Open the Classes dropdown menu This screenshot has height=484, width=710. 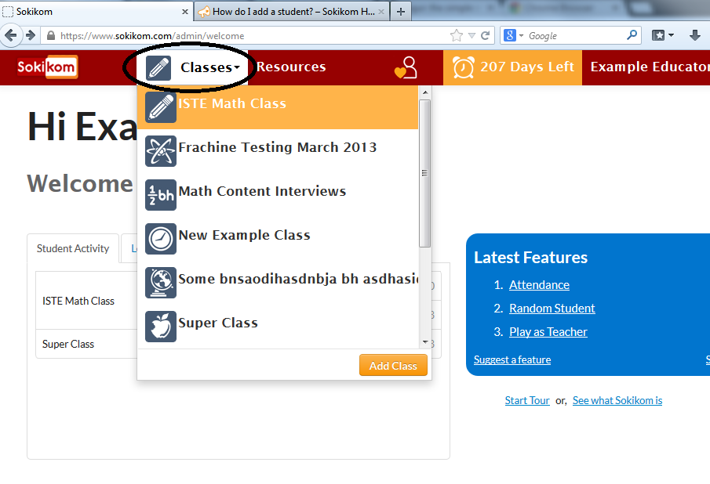192,67
